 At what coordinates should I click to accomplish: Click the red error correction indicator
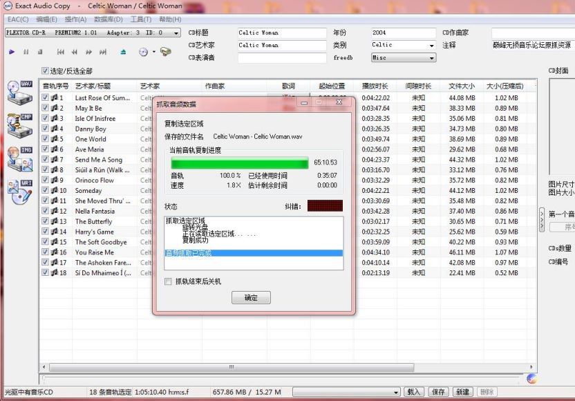point(325,206)
